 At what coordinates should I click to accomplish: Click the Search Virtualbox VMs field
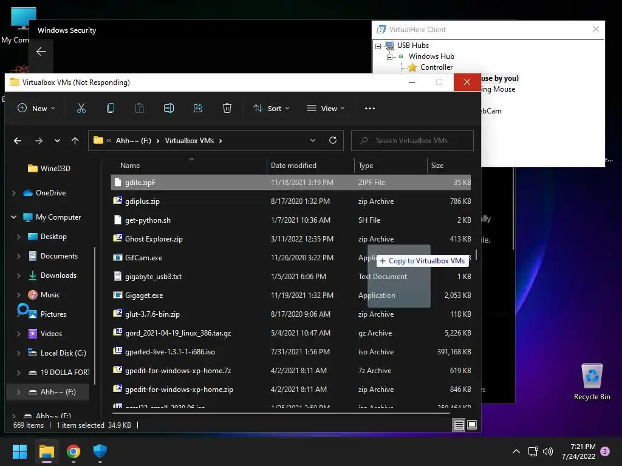coord(412,141)
